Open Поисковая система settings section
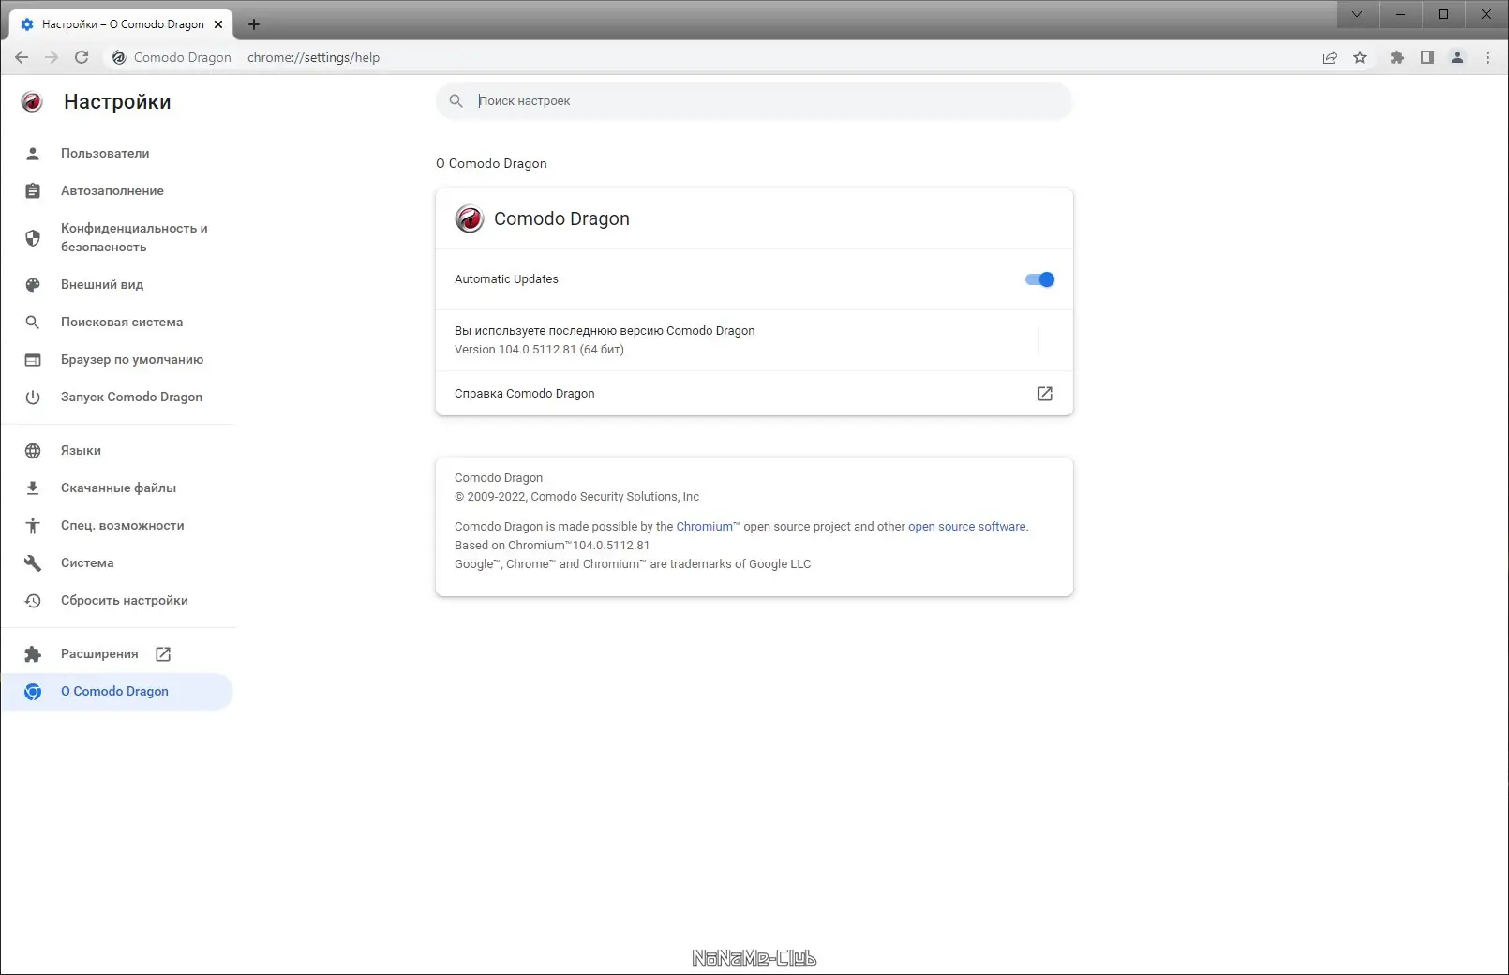This screenshot has width=1509, height=975. pyautogui.click(x=117, y=322)
